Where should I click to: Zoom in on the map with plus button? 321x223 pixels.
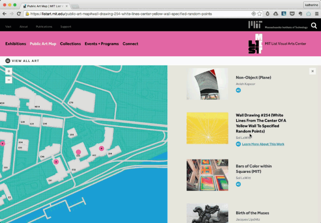pos(8,71)
